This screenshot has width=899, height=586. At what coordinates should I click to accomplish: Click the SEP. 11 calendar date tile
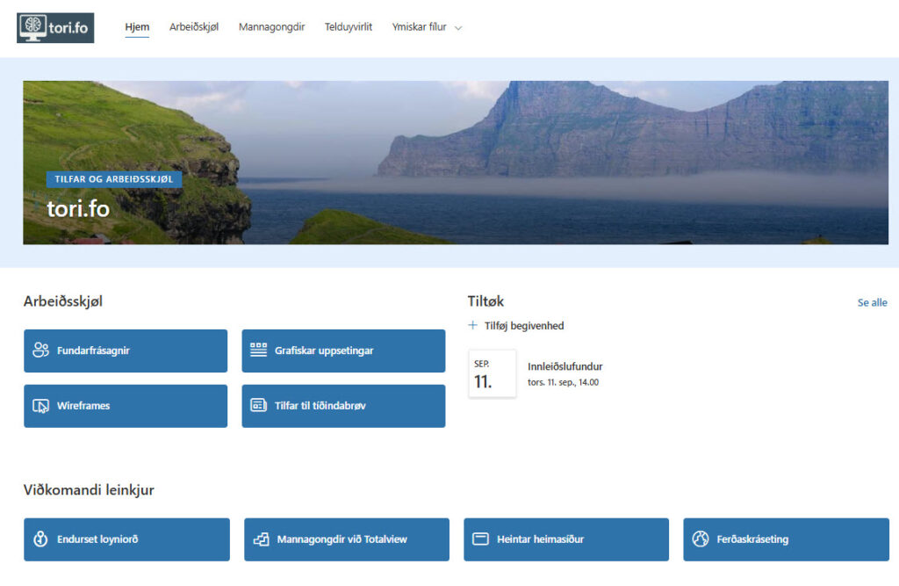pos(492,374)
